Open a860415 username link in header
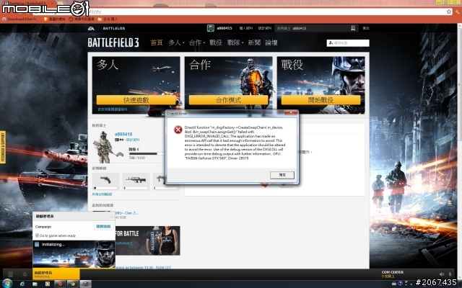 [225, 28]
